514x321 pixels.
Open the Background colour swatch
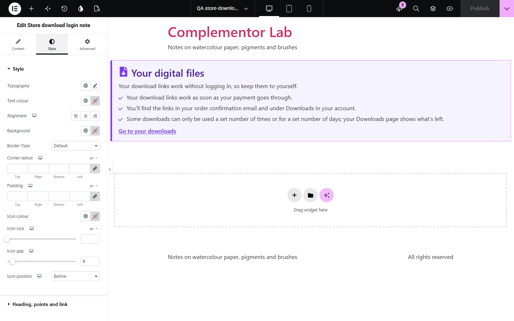click(x=95, y=131)
